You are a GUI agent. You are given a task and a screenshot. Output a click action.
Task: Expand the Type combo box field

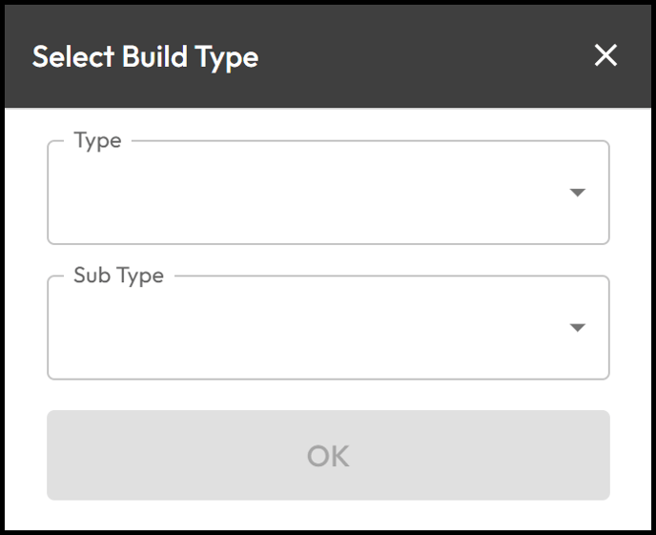pyautogui.click(x=328, y=193)
